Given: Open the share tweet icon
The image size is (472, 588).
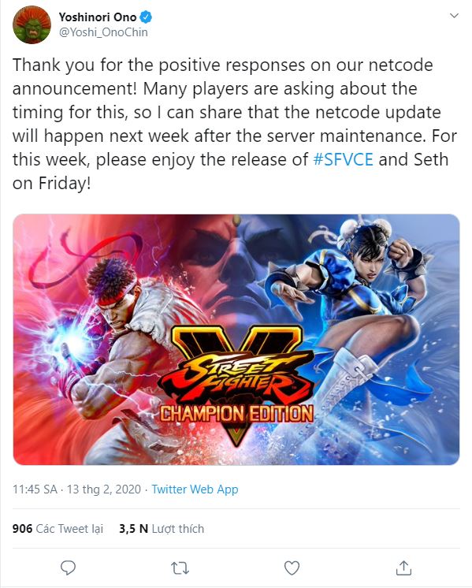Looking at the screenshot, I should (403, 568).
